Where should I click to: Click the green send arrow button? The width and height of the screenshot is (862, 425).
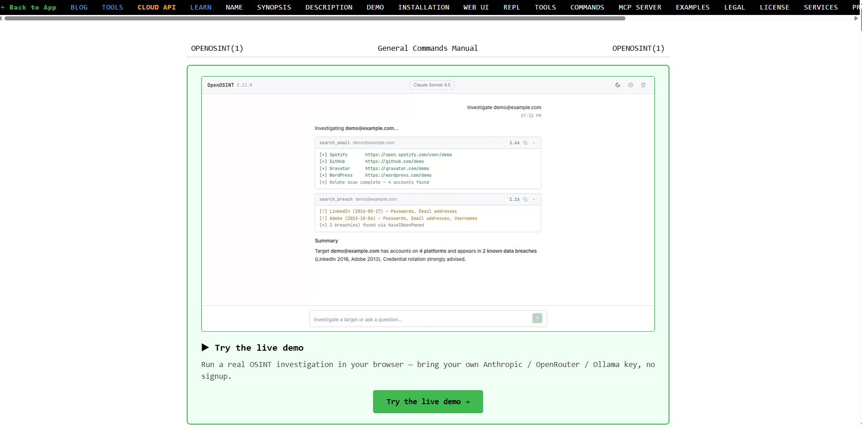[537, 319]
